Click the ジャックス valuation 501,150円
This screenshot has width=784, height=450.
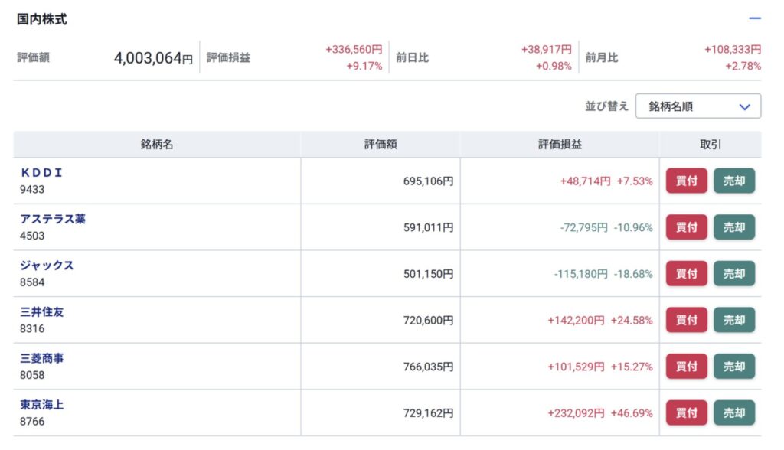[429, 274]
